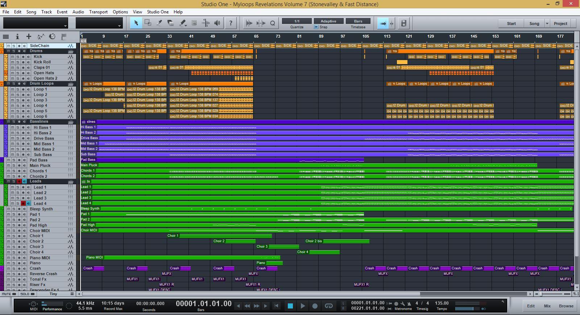Viewport: 580px width, 315px height.
Task: Mute the Kick track
Action: pyautogui.click(x=12, y=56)
